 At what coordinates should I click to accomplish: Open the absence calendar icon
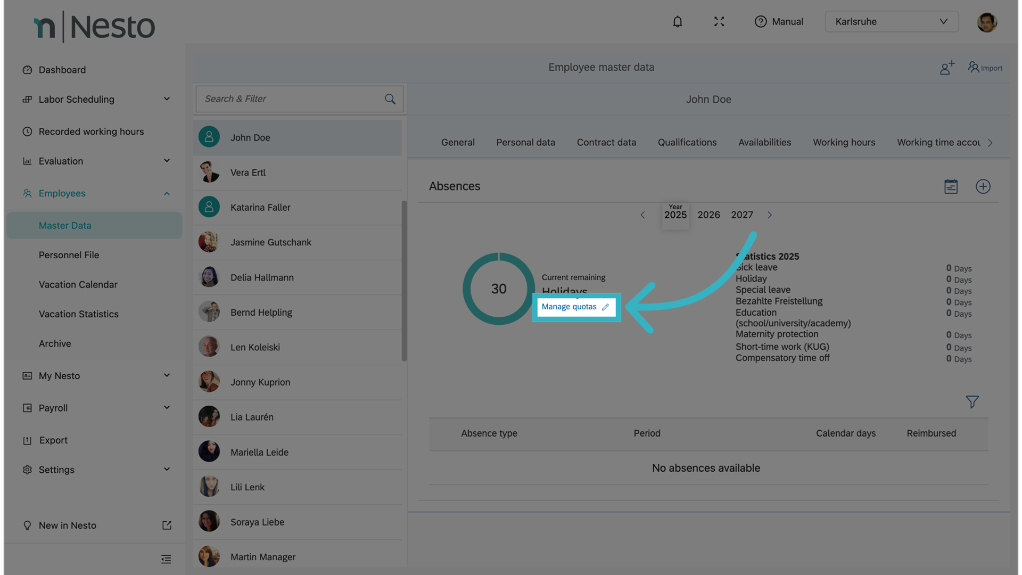coord(951,186)
